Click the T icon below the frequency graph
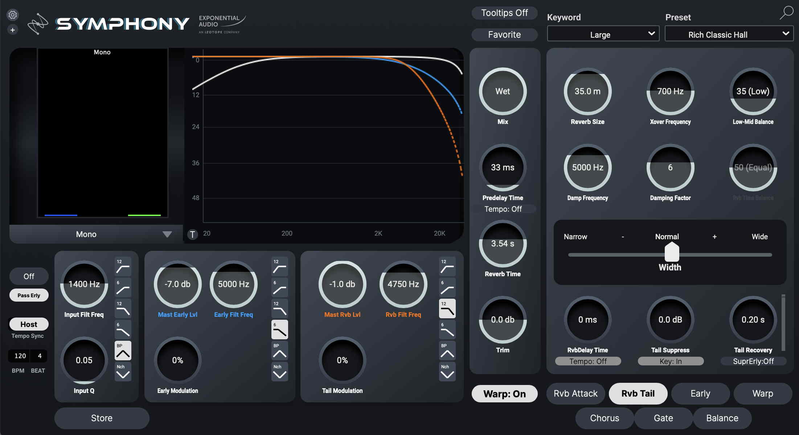 click(x=193, y=234)
